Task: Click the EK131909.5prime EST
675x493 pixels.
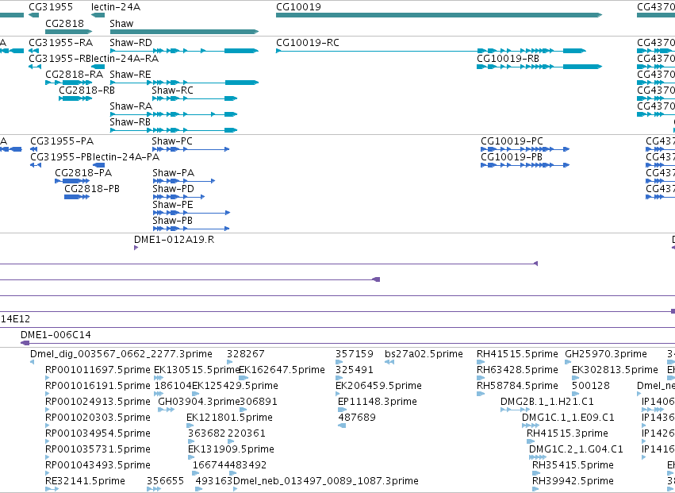Action: click(x=192, y=457)
